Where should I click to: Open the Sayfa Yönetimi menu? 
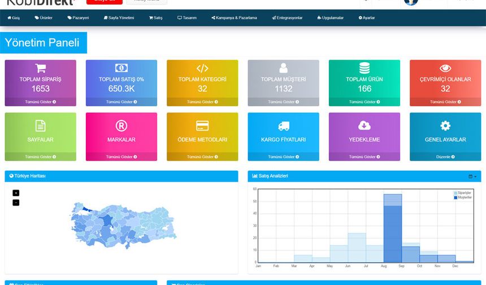[119, 18]
